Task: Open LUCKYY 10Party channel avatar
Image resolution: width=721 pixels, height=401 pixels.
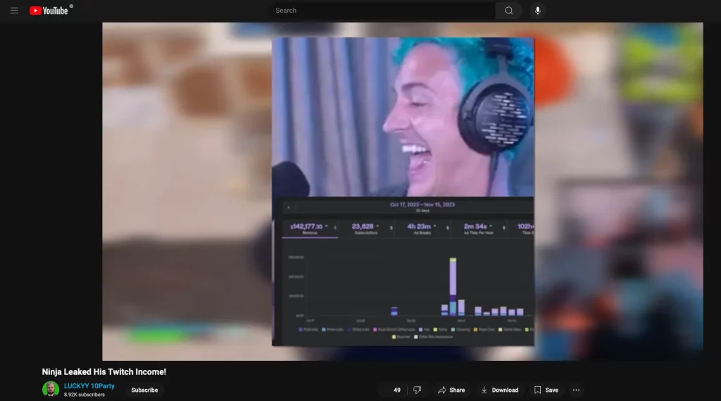Action: (51, 390)
